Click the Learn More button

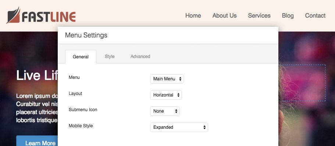(x=37, y=141)
